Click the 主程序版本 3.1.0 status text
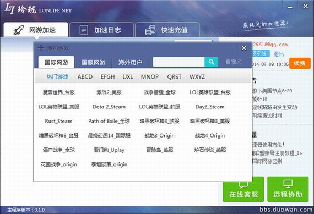The width and height of the screenshot is (314, 214). [x=26, y=210]
